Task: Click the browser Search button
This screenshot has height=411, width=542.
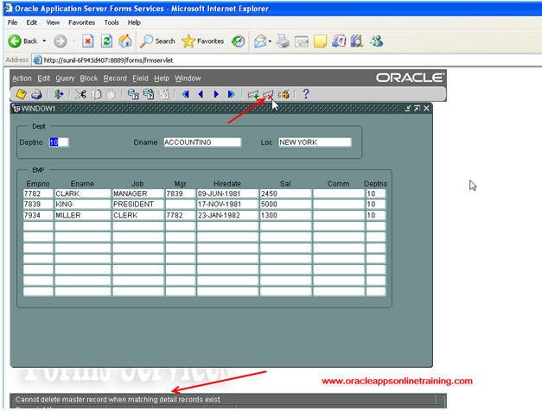Action: pos(158,41)
